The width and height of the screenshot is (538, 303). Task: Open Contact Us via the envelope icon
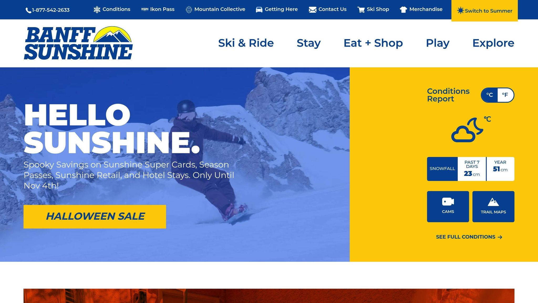[x=313, y=10]
